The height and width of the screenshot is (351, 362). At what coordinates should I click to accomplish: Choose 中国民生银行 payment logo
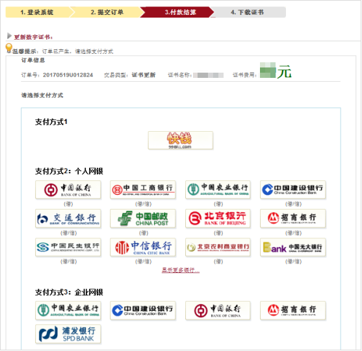68,248
